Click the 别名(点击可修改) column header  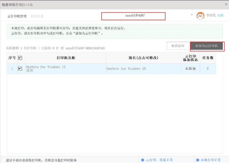[144, 58]
